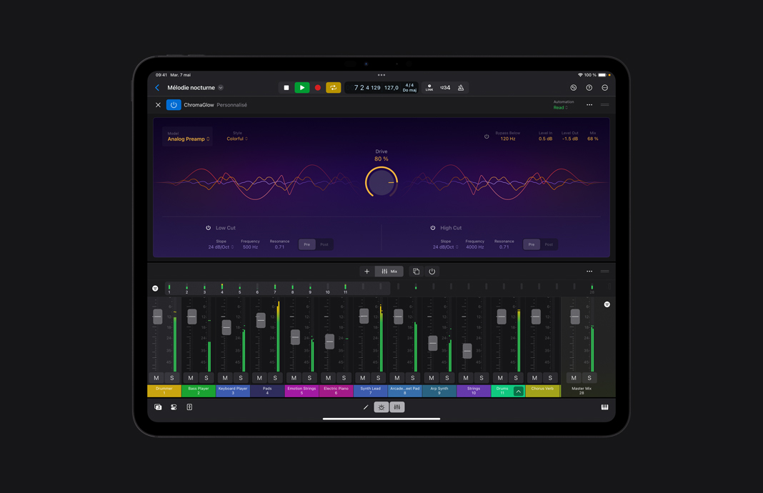763x493 pixels.
Task: Toggle the ChromaGlow plug-in power button
Action: (173, 104)
